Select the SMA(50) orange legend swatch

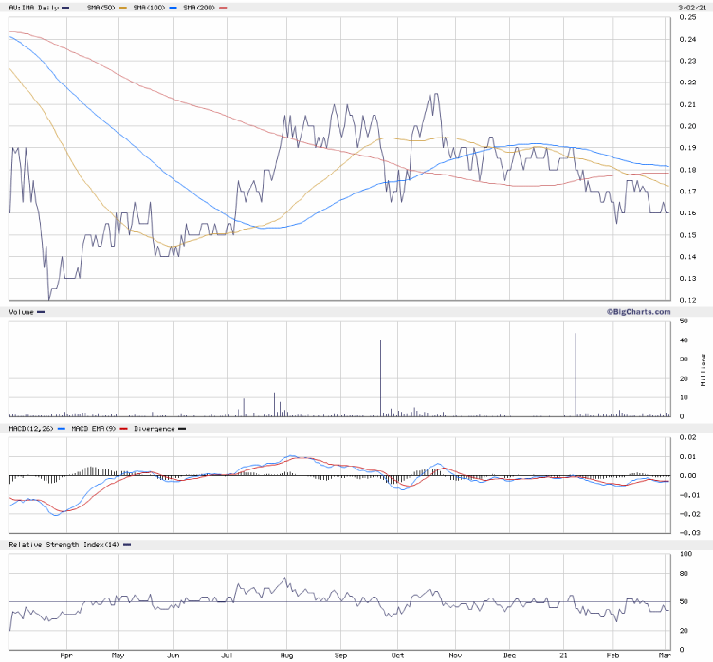(122, 8)
